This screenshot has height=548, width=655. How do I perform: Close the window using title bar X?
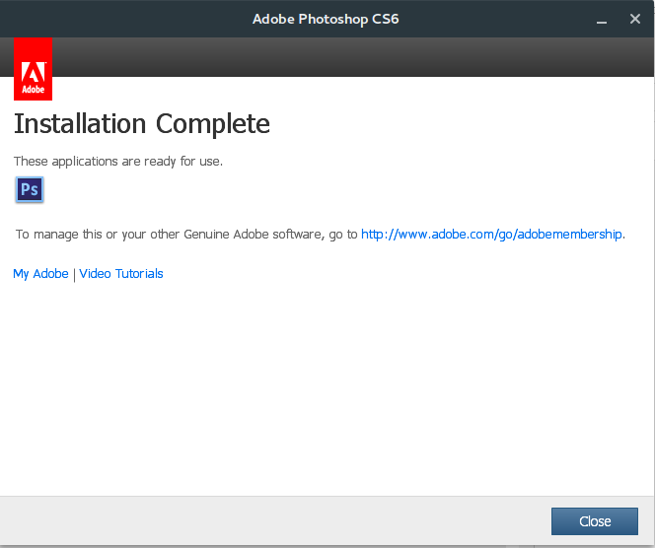pyautogui.click(x=635, y=19)
